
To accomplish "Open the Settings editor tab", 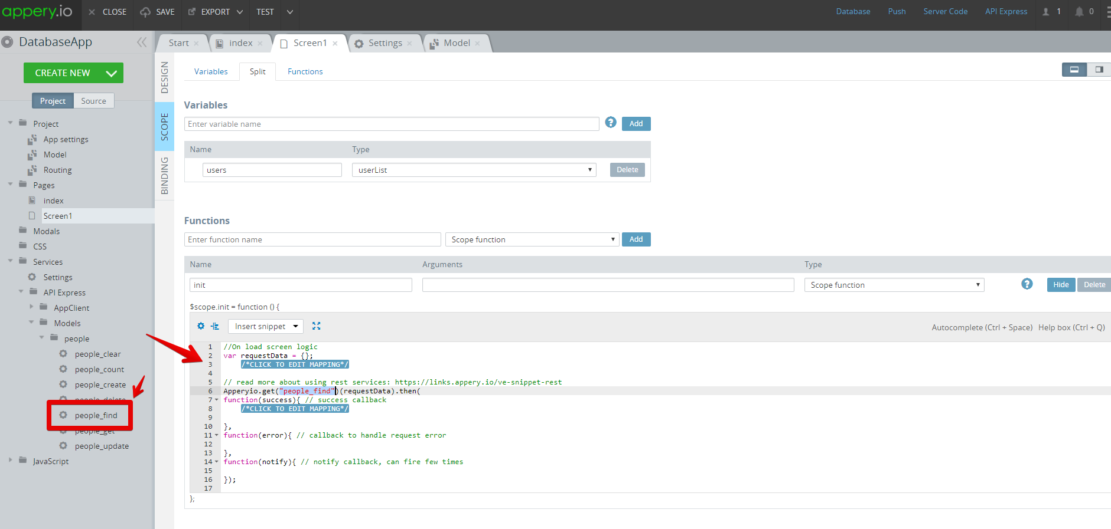I will point(385,43).
